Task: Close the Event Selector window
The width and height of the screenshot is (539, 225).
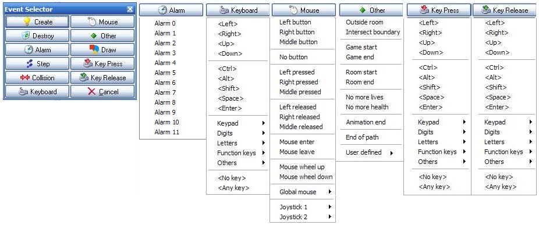Action: (x=130, y=9)
